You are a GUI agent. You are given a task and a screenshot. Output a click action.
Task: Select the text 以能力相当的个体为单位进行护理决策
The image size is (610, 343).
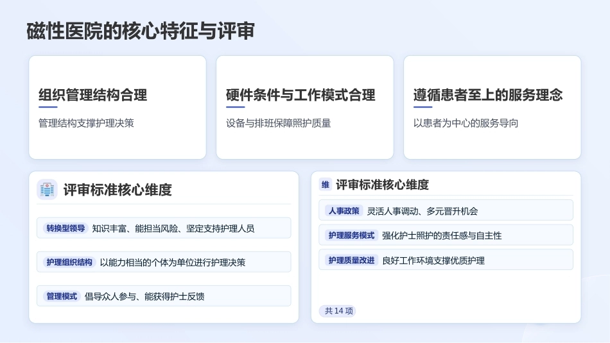(172, 263)
